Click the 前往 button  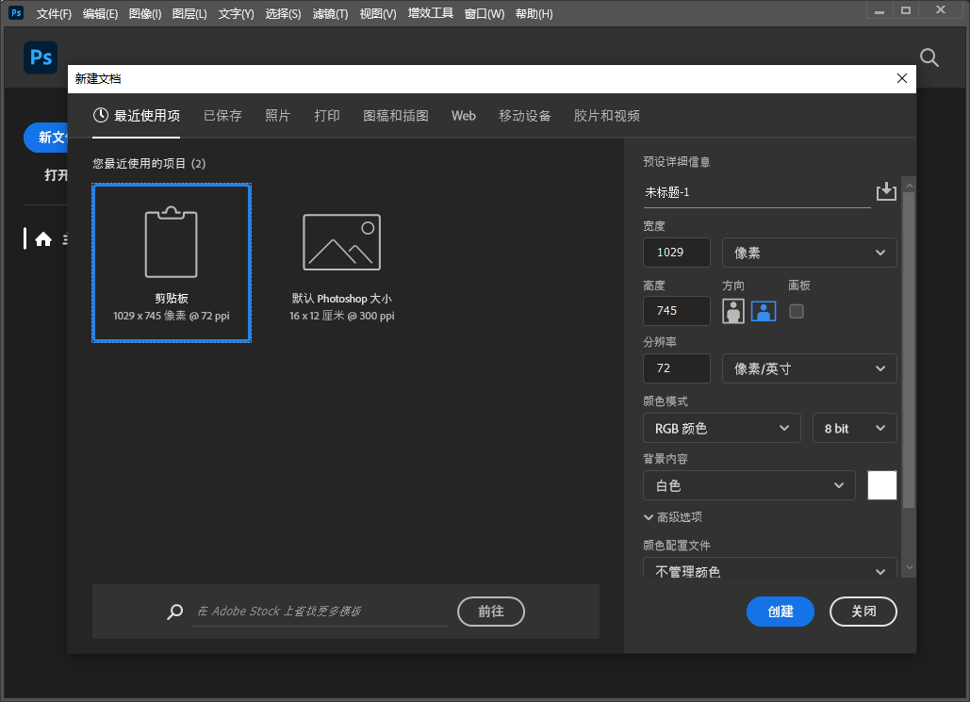(x=490, y=612)
